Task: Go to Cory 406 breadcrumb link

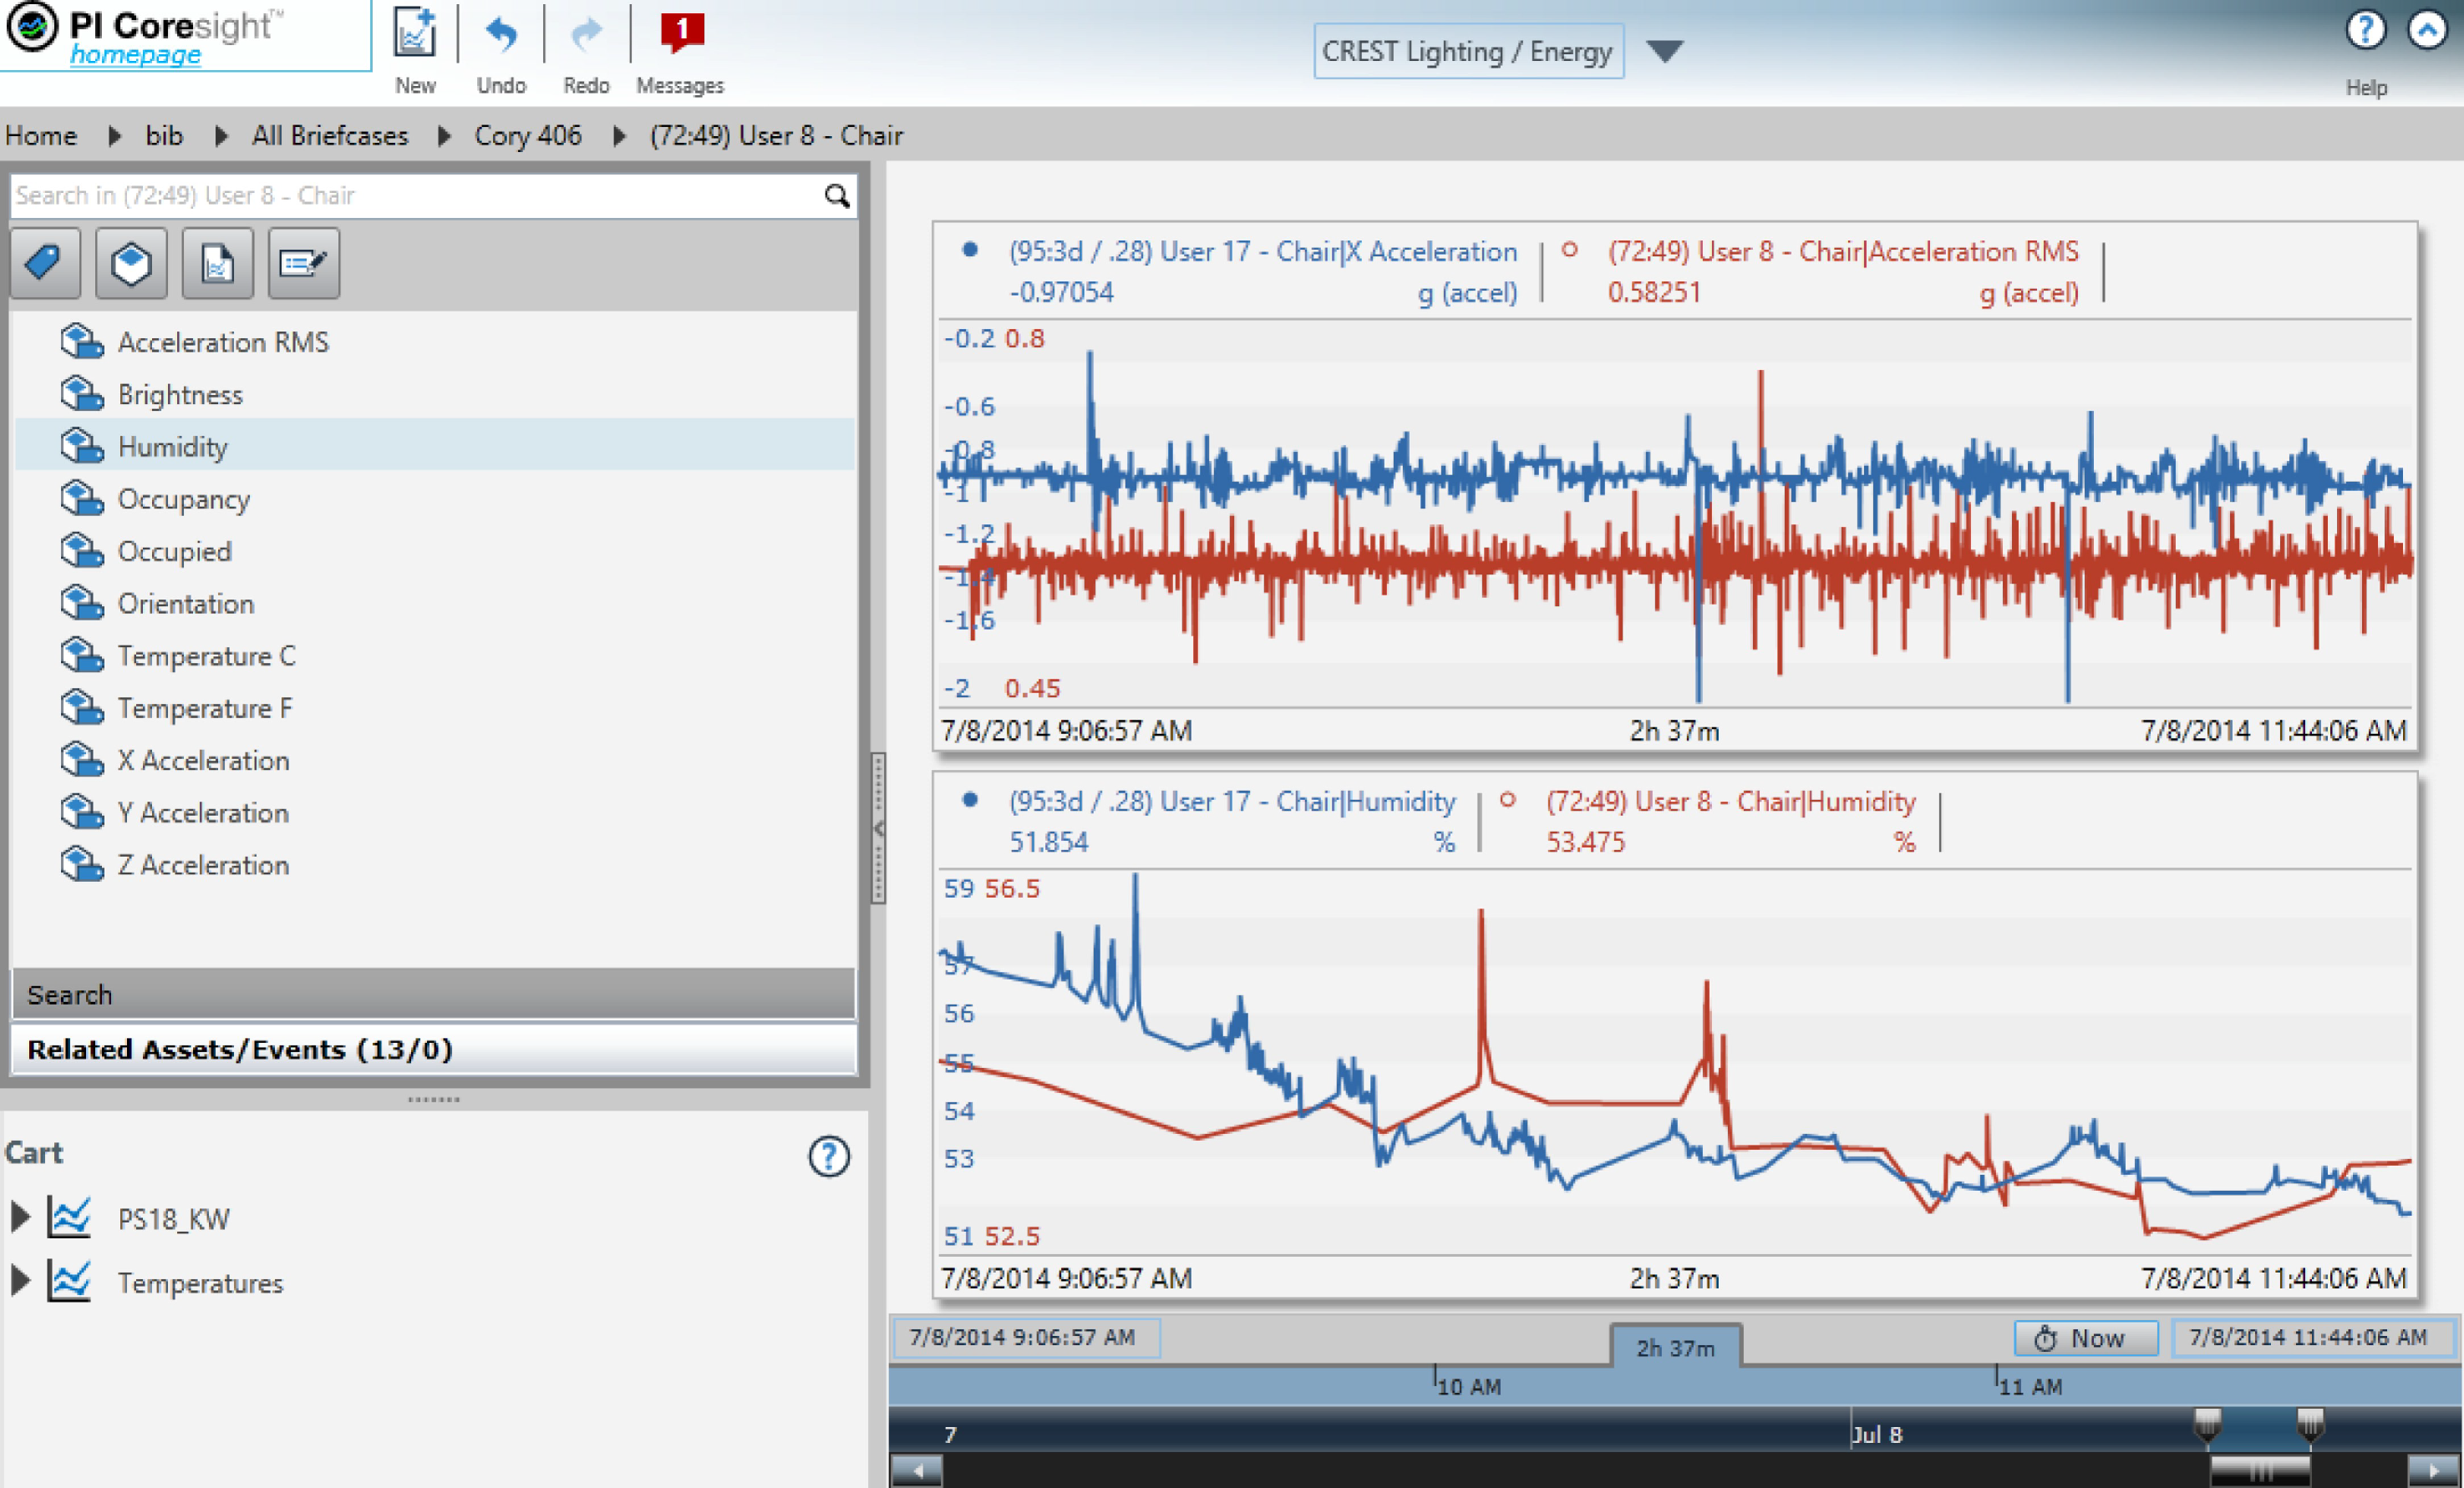Action: point(527,136)
